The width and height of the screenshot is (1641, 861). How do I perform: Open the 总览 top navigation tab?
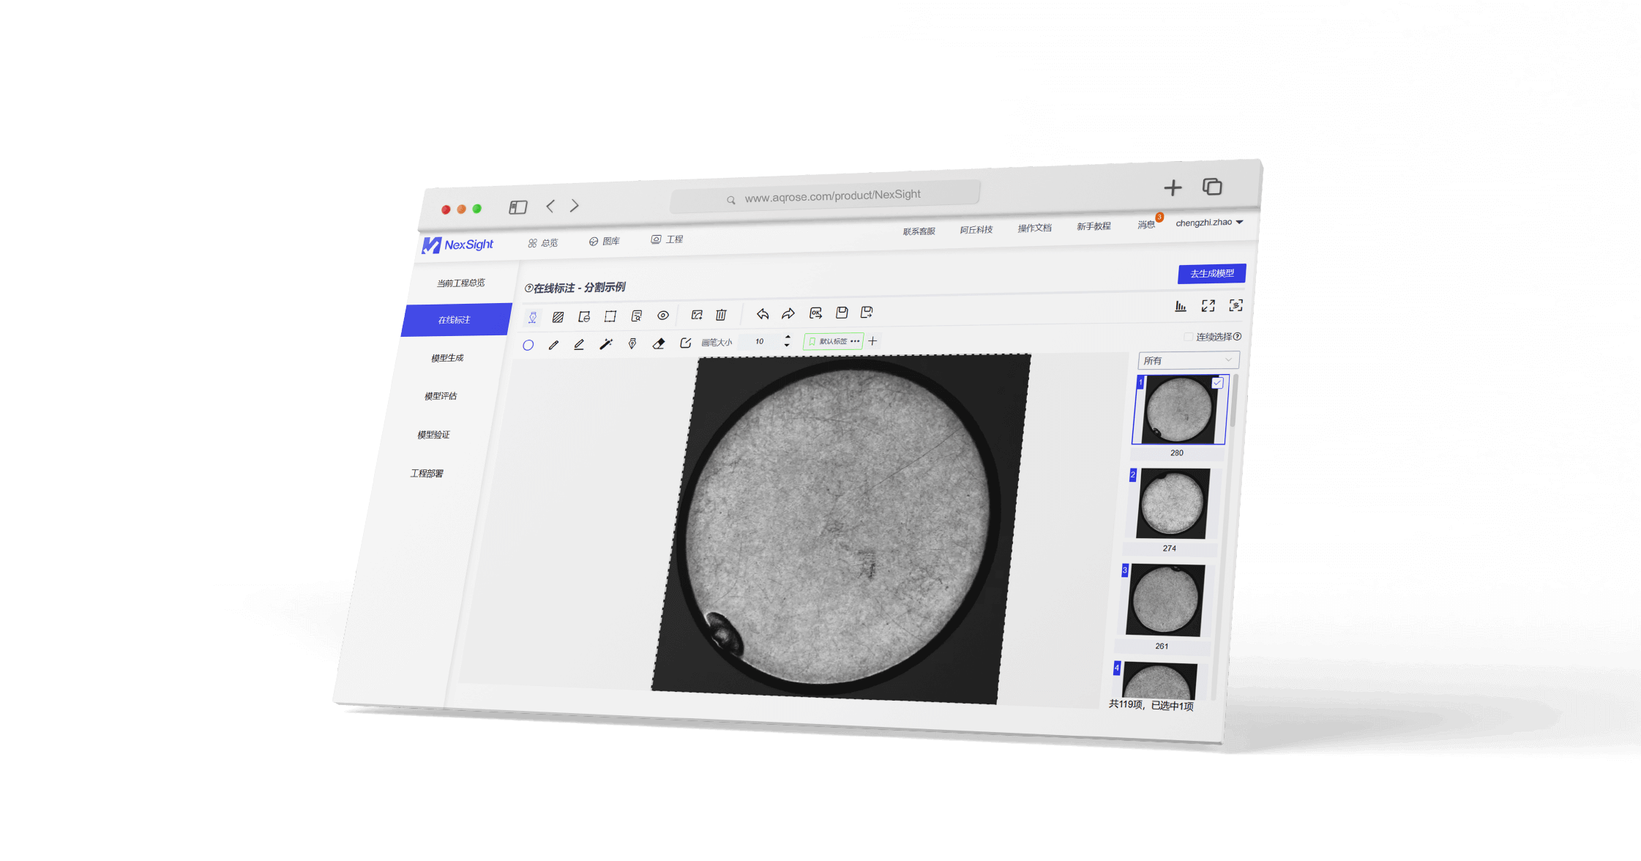pos(543,243)
